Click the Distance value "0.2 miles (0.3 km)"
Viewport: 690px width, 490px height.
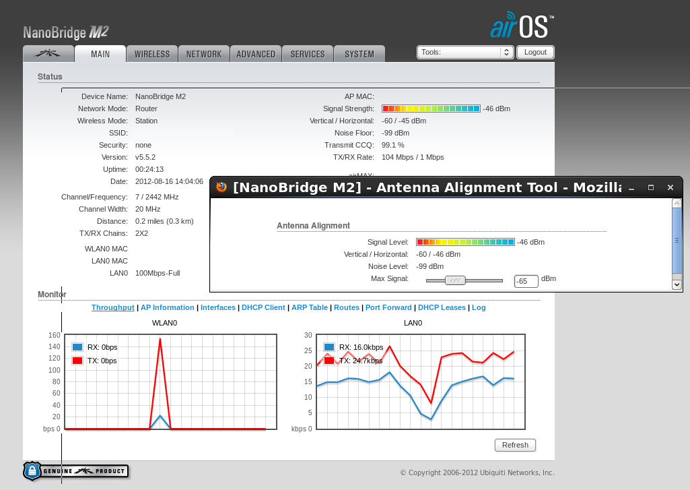tap(164, 221)
